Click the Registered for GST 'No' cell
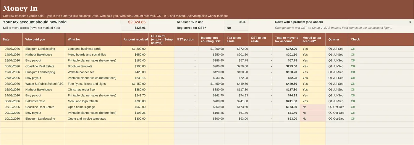Screen dimensions: 414x145 (236, 28)
